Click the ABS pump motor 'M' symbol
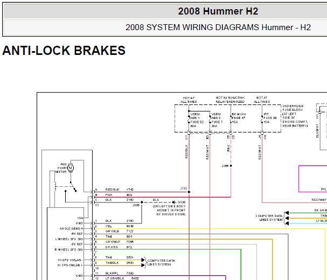The image size is (327, 280). 71,168
